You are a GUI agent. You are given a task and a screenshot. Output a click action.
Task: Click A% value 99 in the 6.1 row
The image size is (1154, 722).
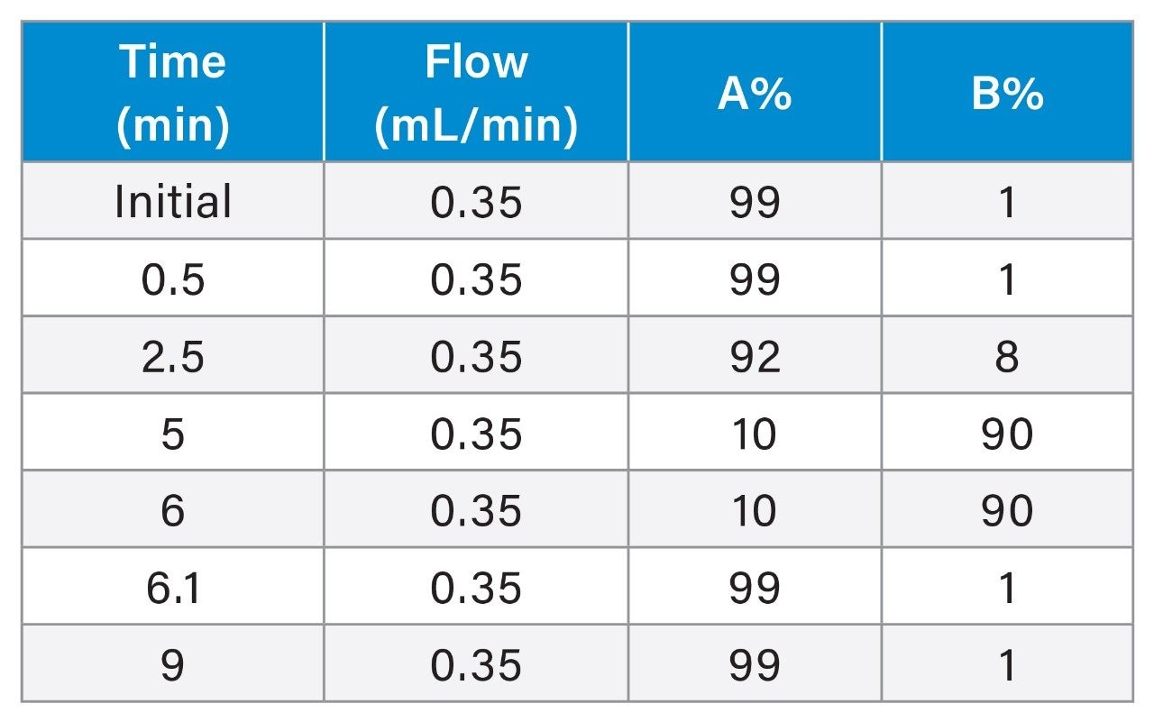[x=755, y=587]
